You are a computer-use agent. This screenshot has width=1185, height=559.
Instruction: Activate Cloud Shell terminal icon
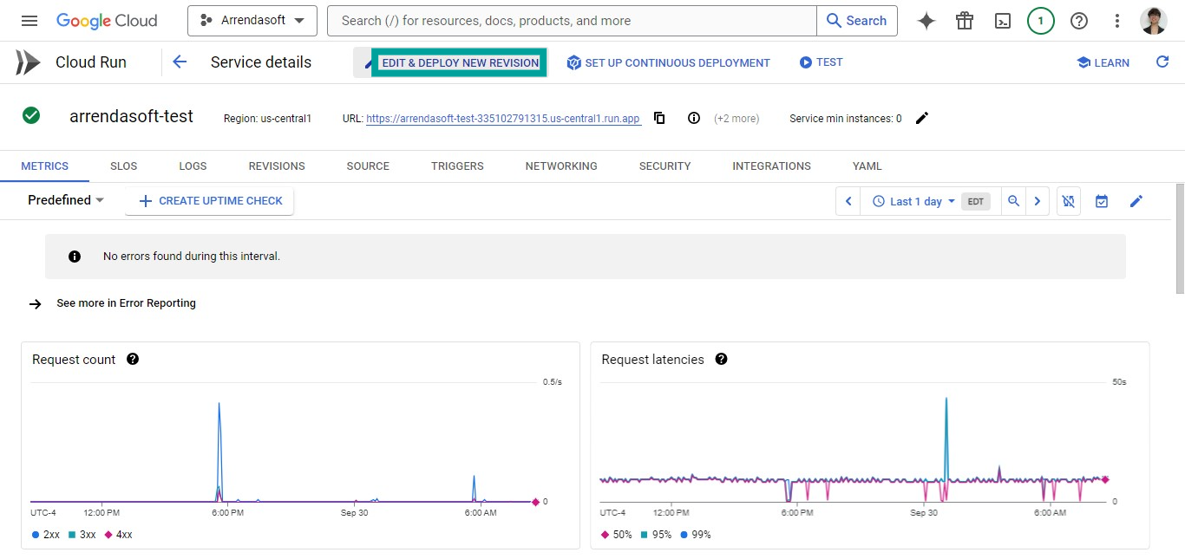1003,21
